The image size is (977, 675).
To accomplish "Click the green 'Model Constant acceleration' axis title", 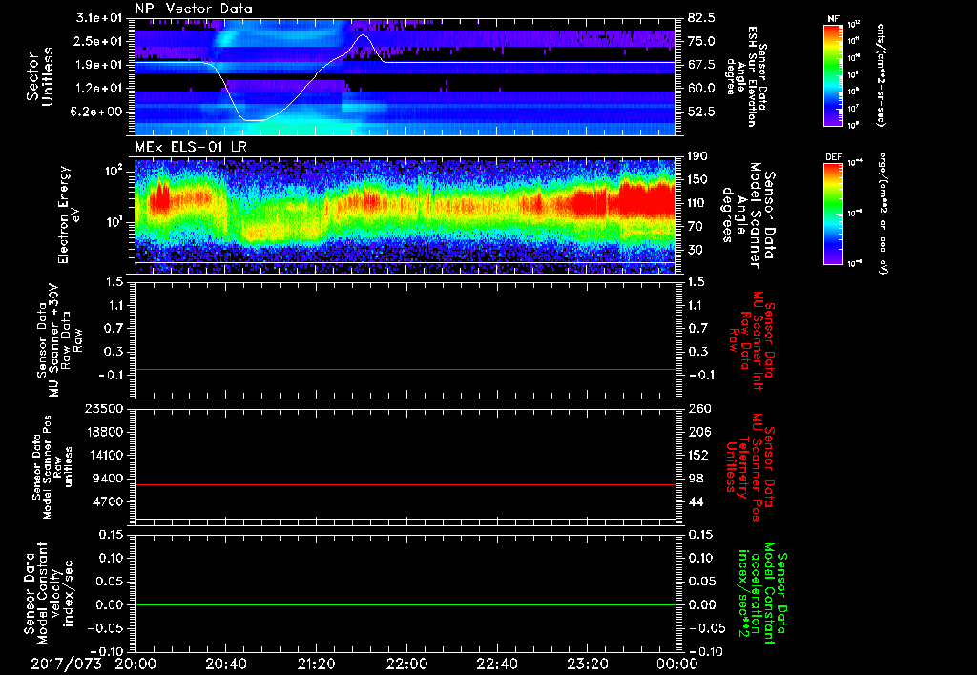I will pos(761,595).
